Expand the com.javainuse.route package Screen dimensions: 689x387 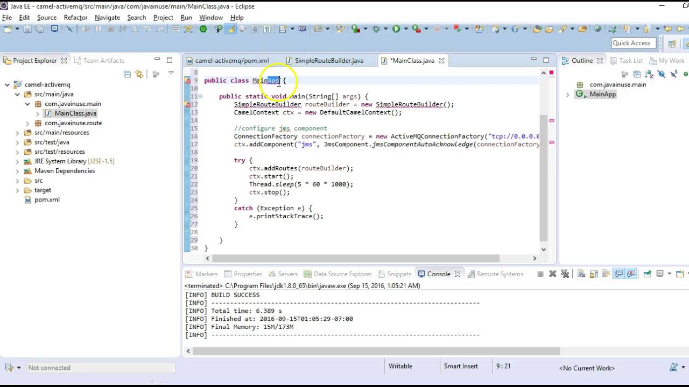pos(27,123)
